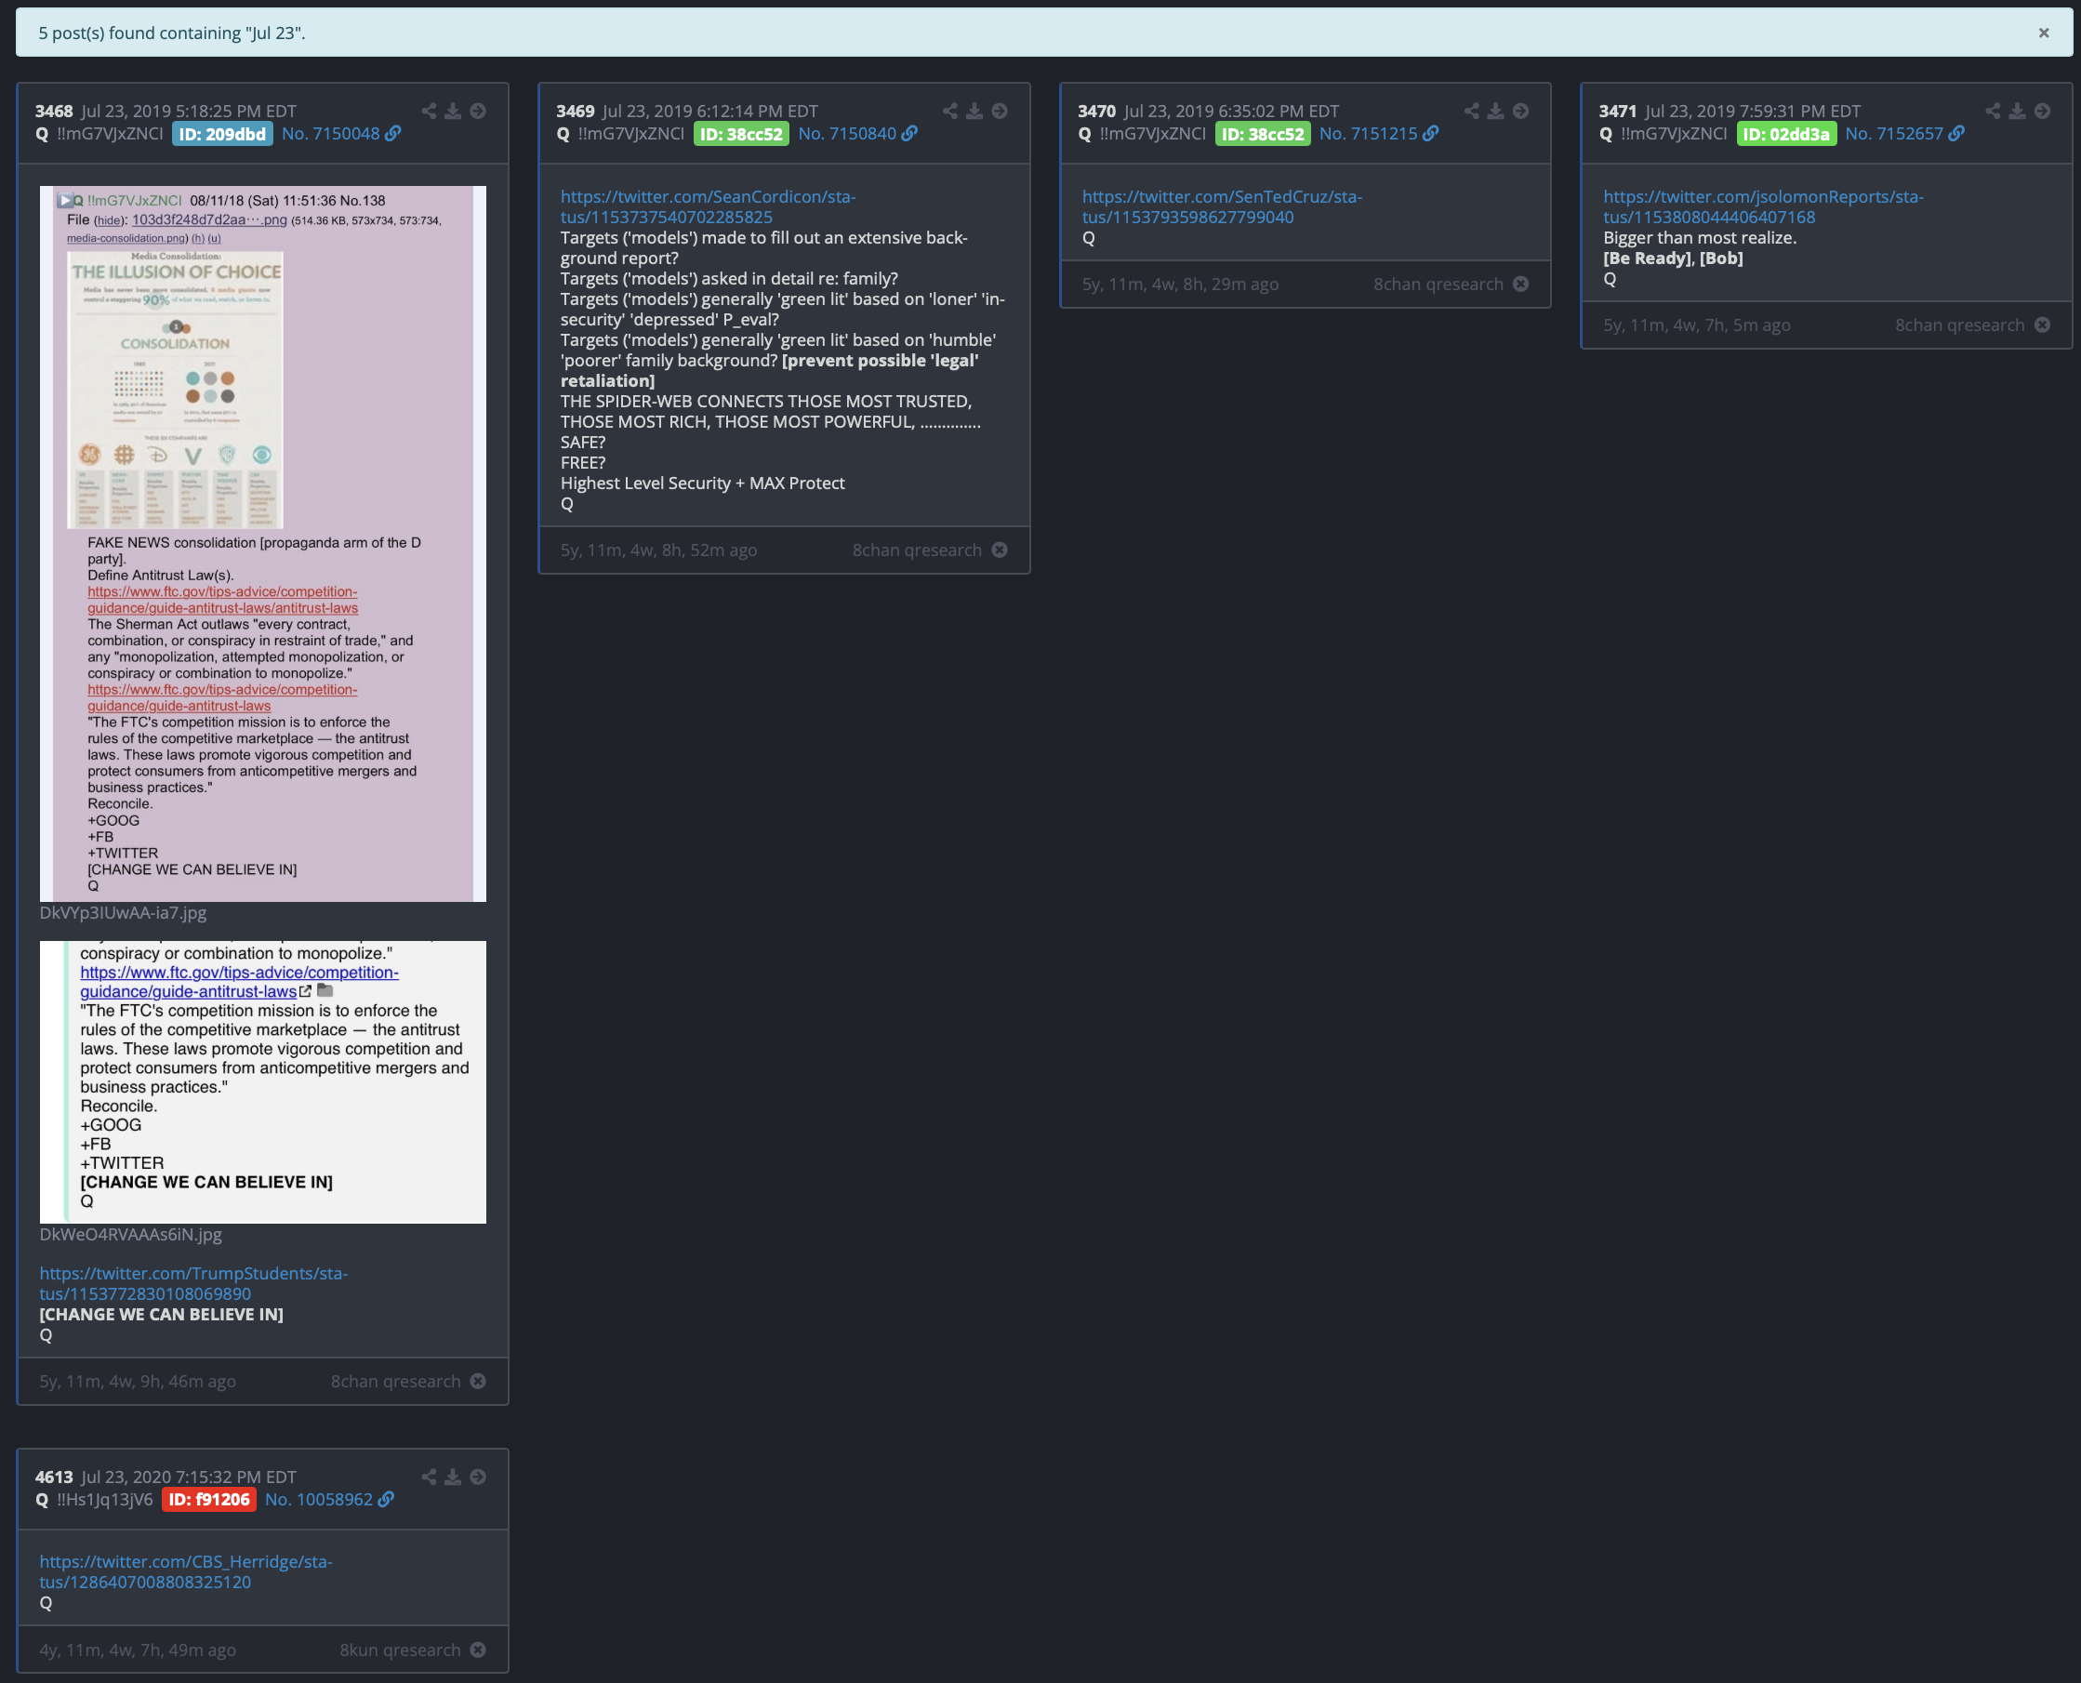Screen dimensions: 2081x1683
Task: Click DkWeO4RVAAAs6iN.jpg filename caption
Action: 131,1234
